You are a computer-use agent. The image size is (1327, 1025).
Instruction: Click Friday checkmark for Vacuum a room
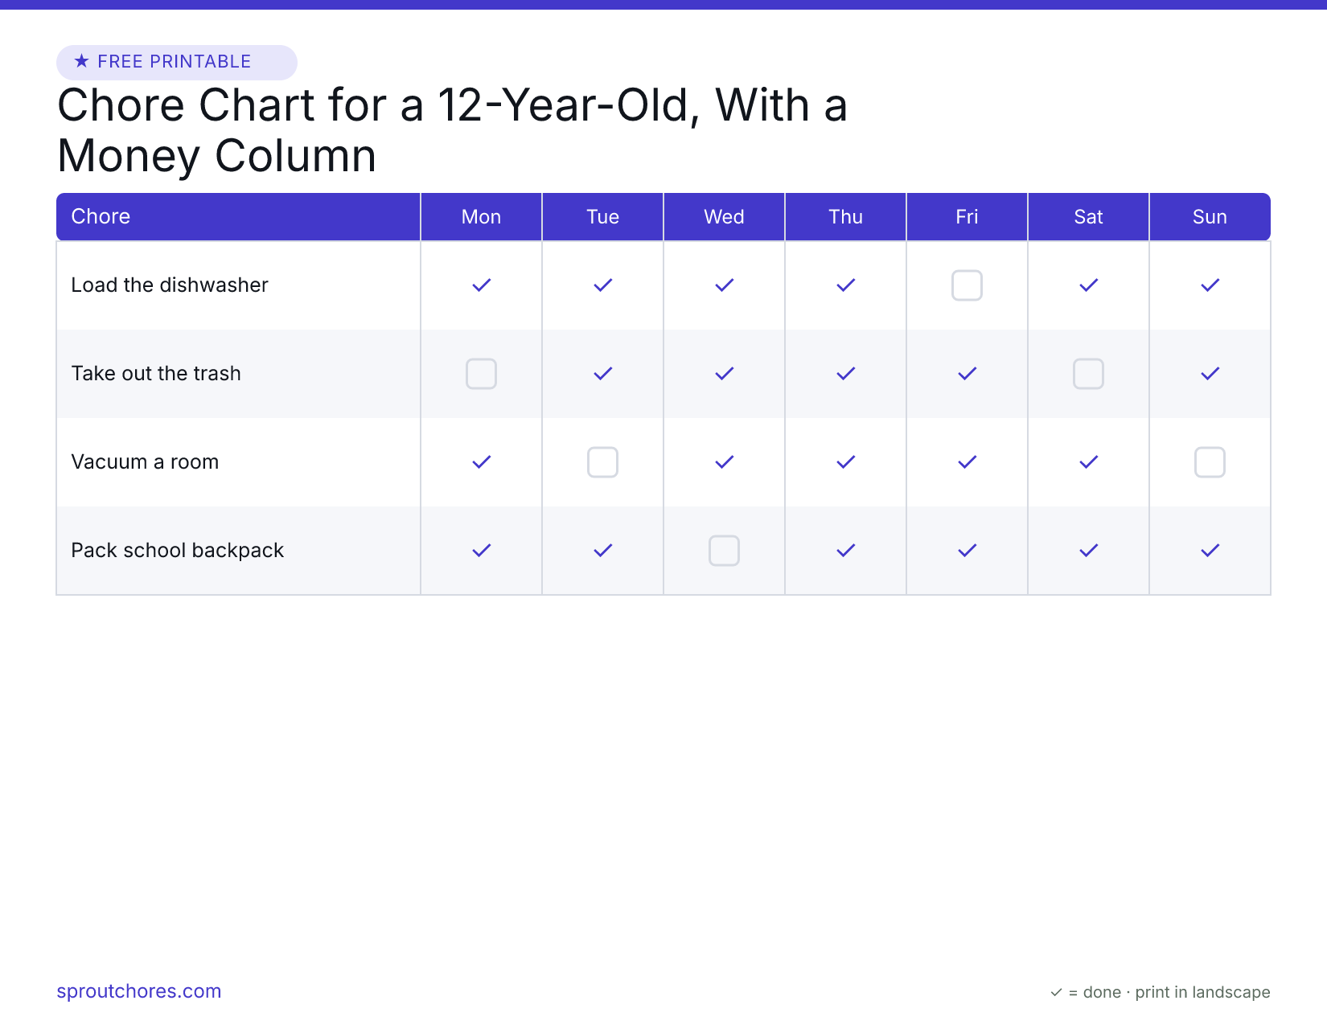click(967, 462)
